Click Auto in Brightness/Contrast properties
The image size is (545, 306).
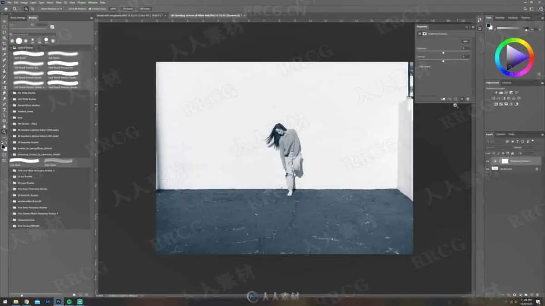tap(466, 41)
